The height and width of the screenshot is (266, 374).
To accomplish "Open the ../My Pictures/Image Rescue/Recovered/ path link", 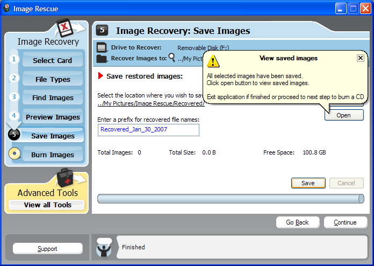I will point(151,103).
